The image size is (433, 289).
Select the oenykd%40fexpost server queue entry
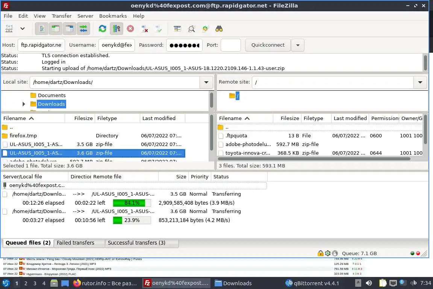(134, 185)
